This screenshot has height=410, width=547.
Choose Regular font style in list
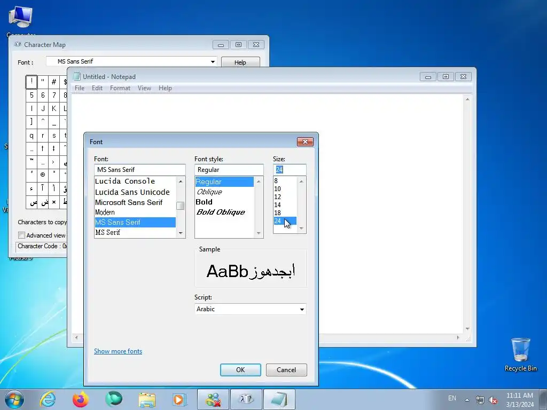(x=224, y=182)
